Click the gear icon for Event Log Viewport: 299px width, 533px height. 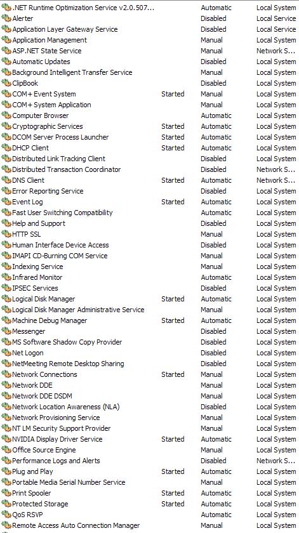[x=6, y=202]
